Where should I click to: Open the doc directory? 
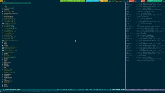(x=6, y=42)
